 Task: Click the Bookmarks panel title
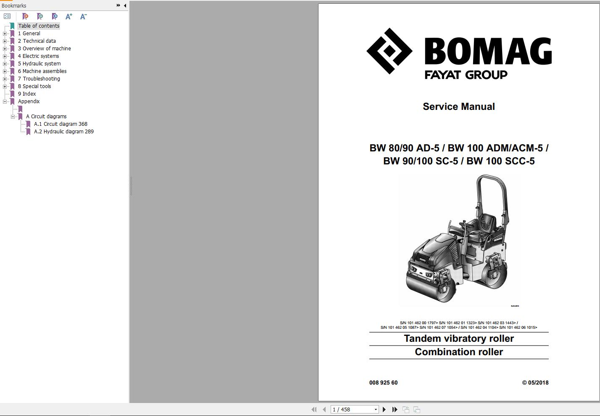point(14,5)
